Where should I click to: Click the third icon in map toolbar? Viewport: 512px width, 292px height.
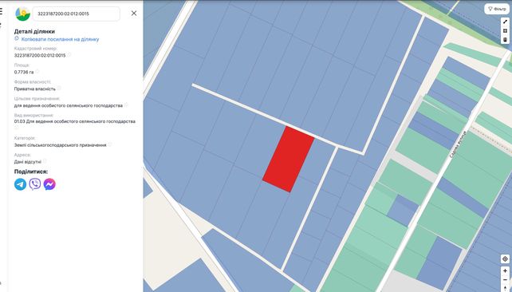(505, 40)
